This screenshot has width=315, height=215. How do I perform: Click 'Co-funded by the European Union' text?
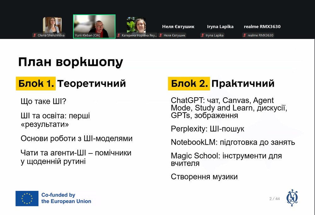(x=66, y=198)
